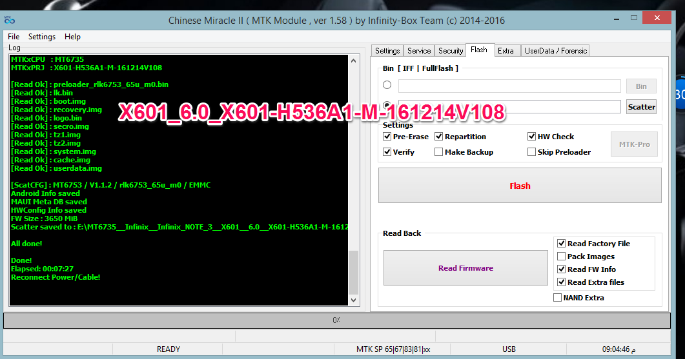Click the Bin file path field
685x359 pixels.
[x=509, y=86]
